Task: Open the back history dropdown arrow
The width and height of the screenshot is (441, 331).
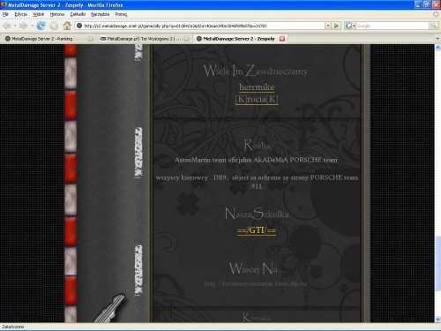Action: pos(15,26)
